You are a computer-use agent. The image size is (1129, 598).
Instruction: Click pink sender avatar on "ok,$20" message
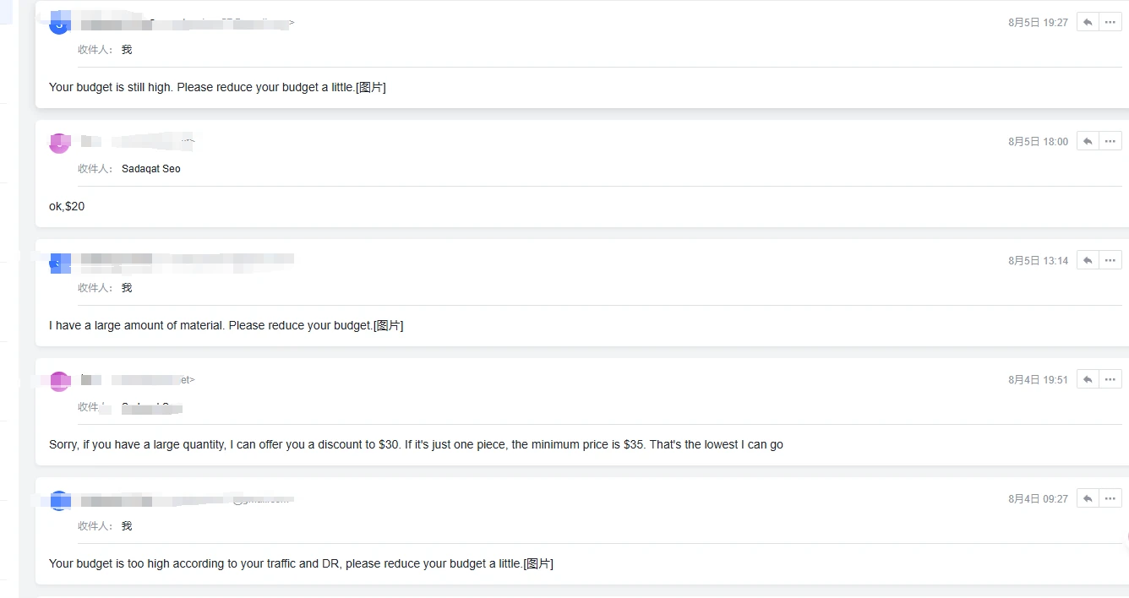59,142
